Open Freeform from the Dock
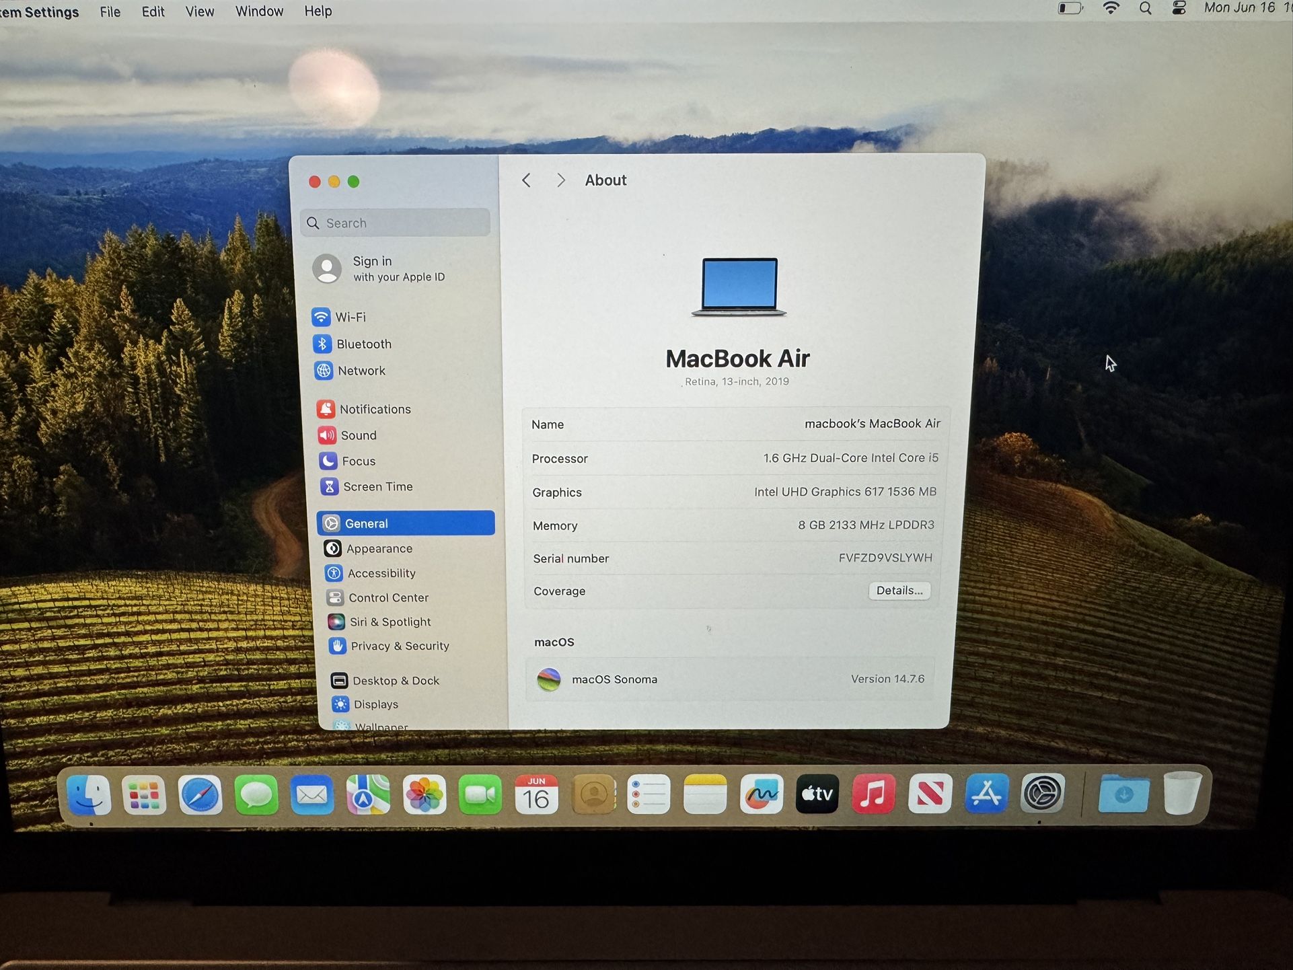 (762, 795)
